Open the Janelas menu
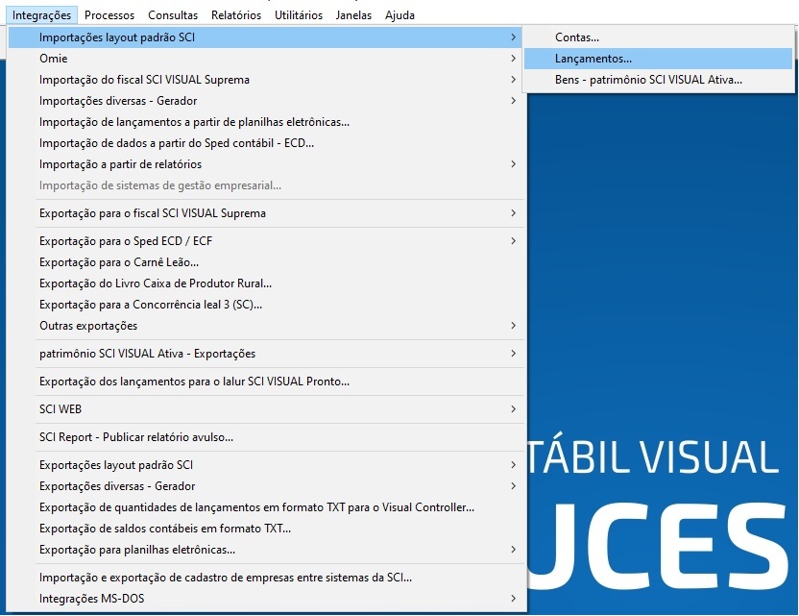The image size is (799, 616). pyautogui.click(x=353, y=15)
